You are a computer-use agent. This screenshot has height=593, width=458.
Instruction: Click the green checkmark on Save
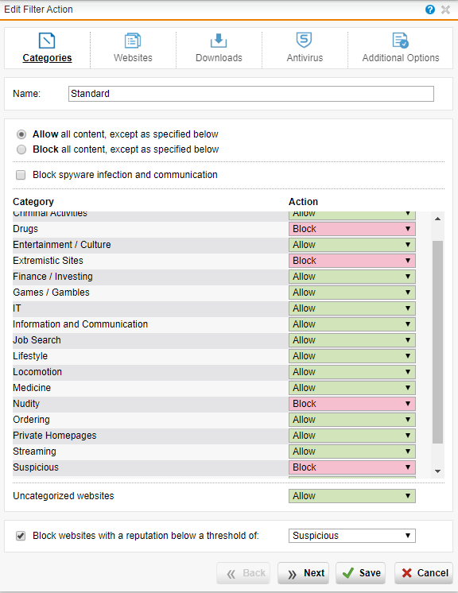[x=348, y=573]
